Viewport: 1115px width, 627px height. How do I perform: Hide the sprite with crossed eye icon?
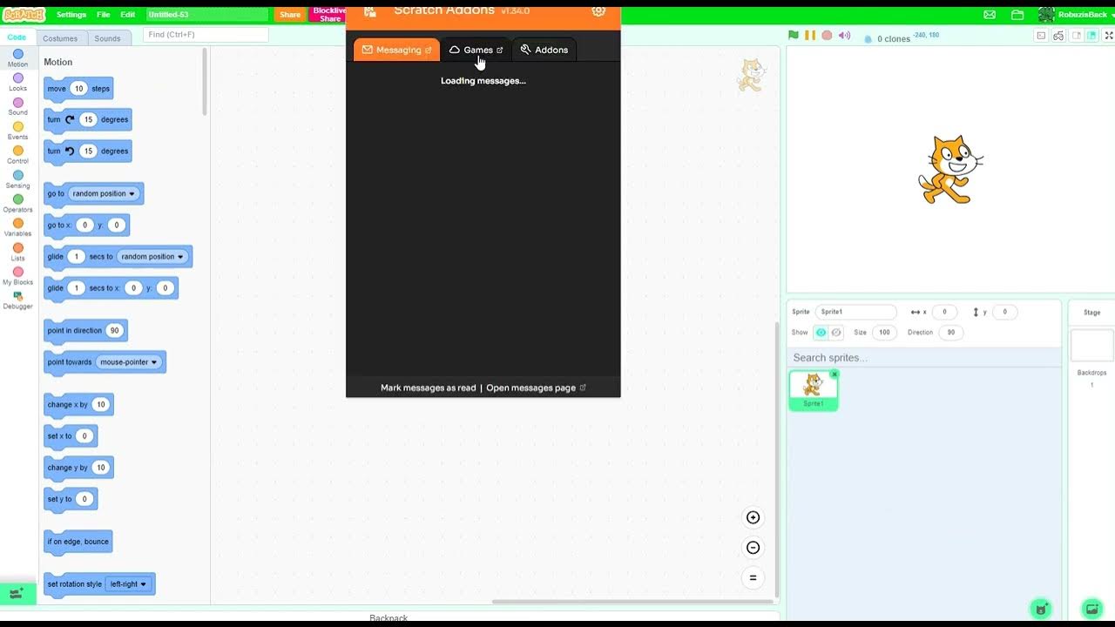coord(836,333)
